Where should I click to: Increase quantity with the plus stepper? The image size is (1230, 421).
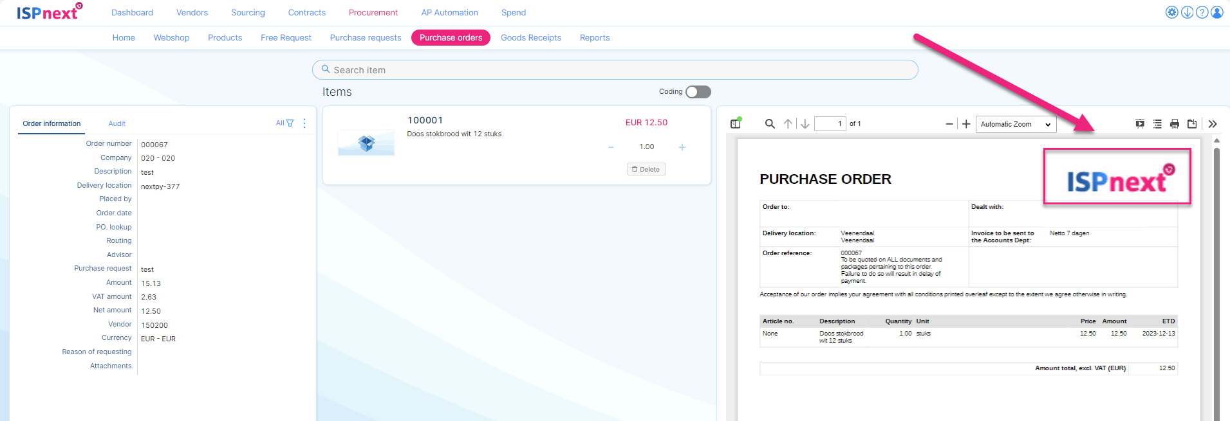(682, 147)
